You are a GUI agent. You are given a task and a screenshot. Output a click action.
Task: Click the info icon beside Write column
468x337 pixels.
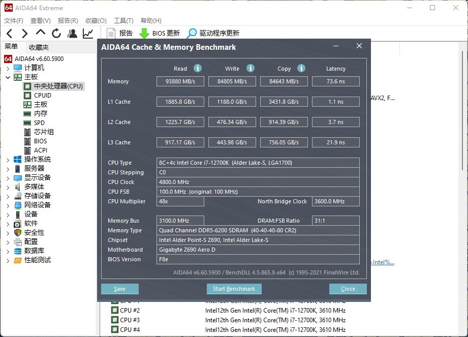(x=249, y=68)
